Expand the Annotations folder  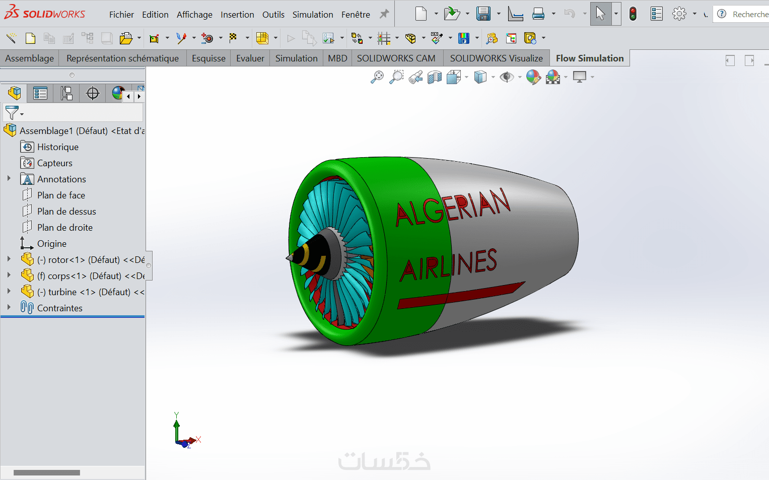tap(9, 179)
